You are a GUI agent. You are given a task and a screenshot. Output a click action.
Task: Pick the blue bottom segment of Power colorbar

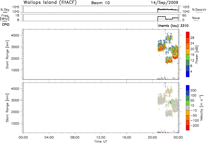coord(188,74)
